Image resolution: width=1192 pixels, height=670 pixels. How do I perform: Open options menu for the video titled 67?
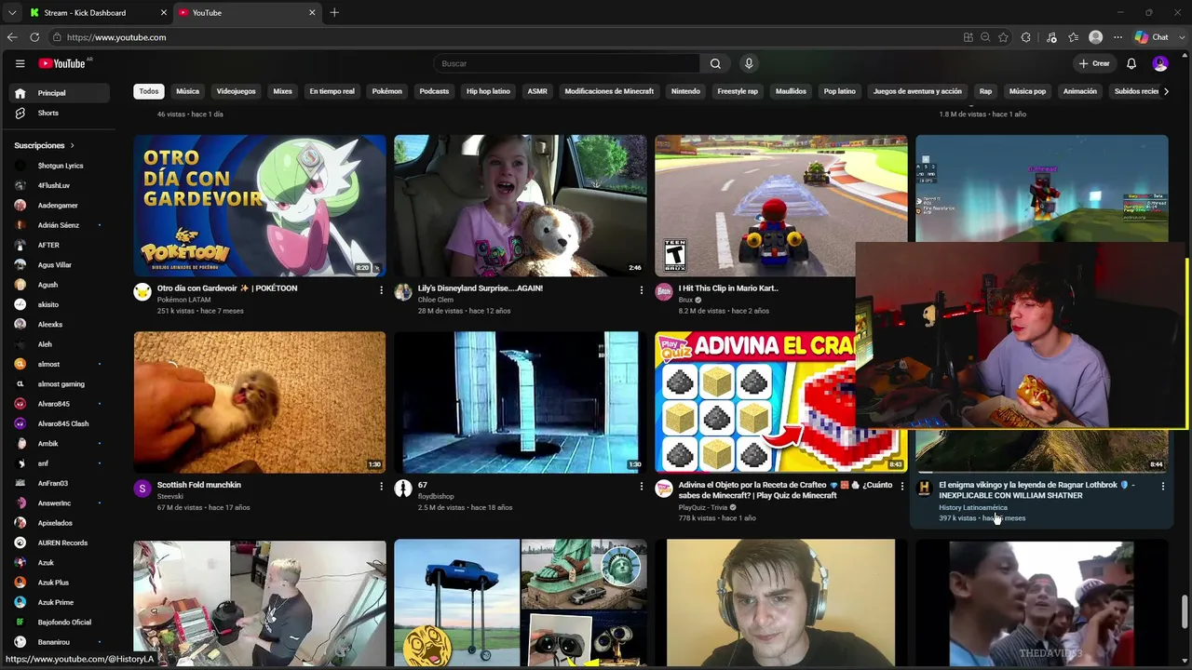click(x=641, y=487)
